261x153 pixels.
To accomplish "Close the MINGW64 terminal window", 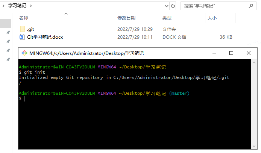I will click(x=249, y=53).
